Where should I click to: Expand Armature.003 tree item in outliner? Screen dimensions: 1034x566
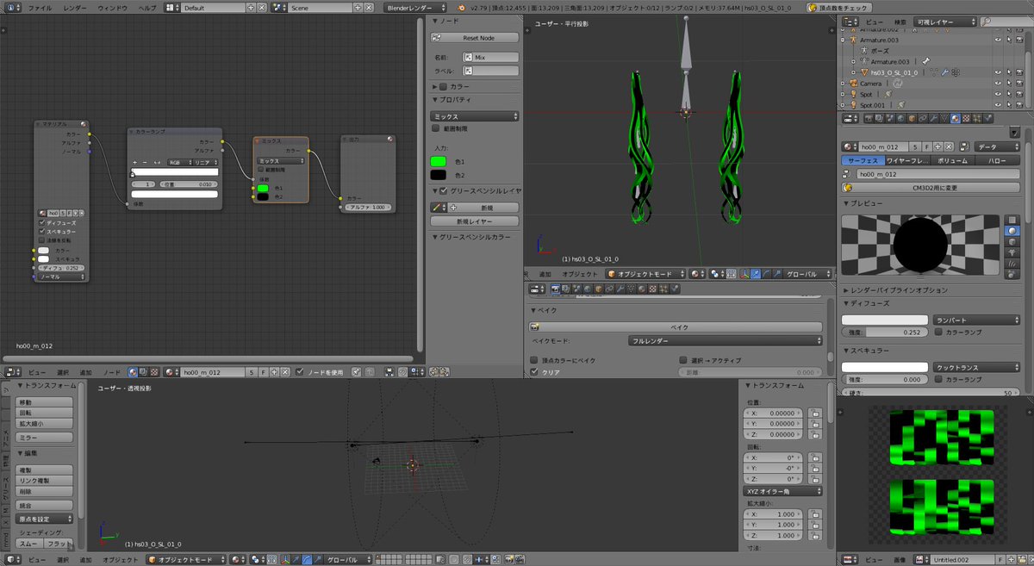coord(853,62)
